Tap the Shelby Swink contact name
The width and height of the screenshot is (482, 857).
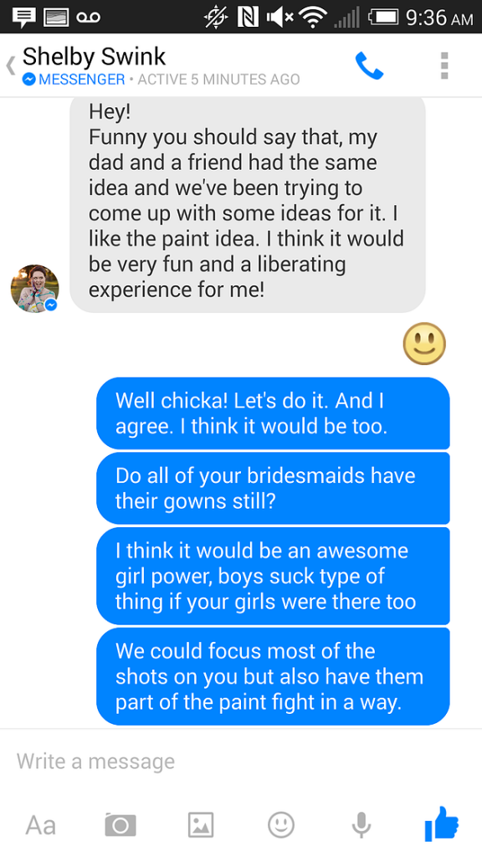coord(94,57)
